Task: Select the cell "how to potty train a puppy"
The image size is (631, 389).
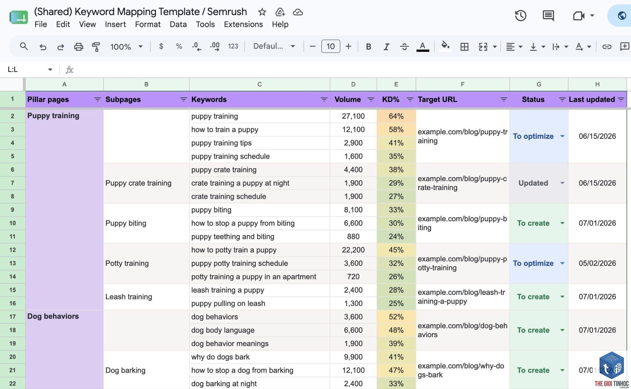Action: click(259, 250)
